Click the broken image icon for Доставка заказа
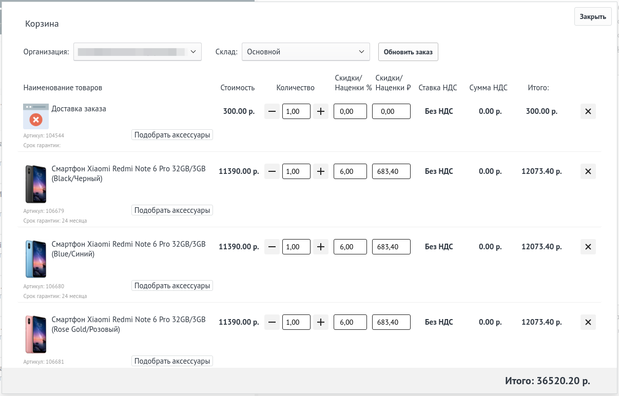Viewport: 619px width, 396px height. click(x=36, y=116)
